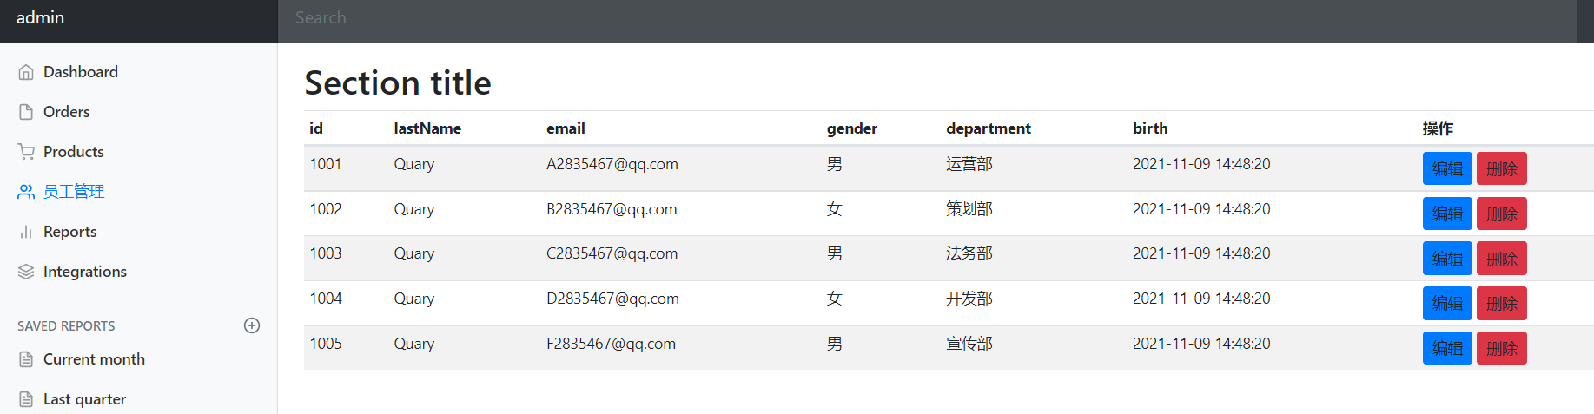Click the Products shopping cart icon

(26, 152)
